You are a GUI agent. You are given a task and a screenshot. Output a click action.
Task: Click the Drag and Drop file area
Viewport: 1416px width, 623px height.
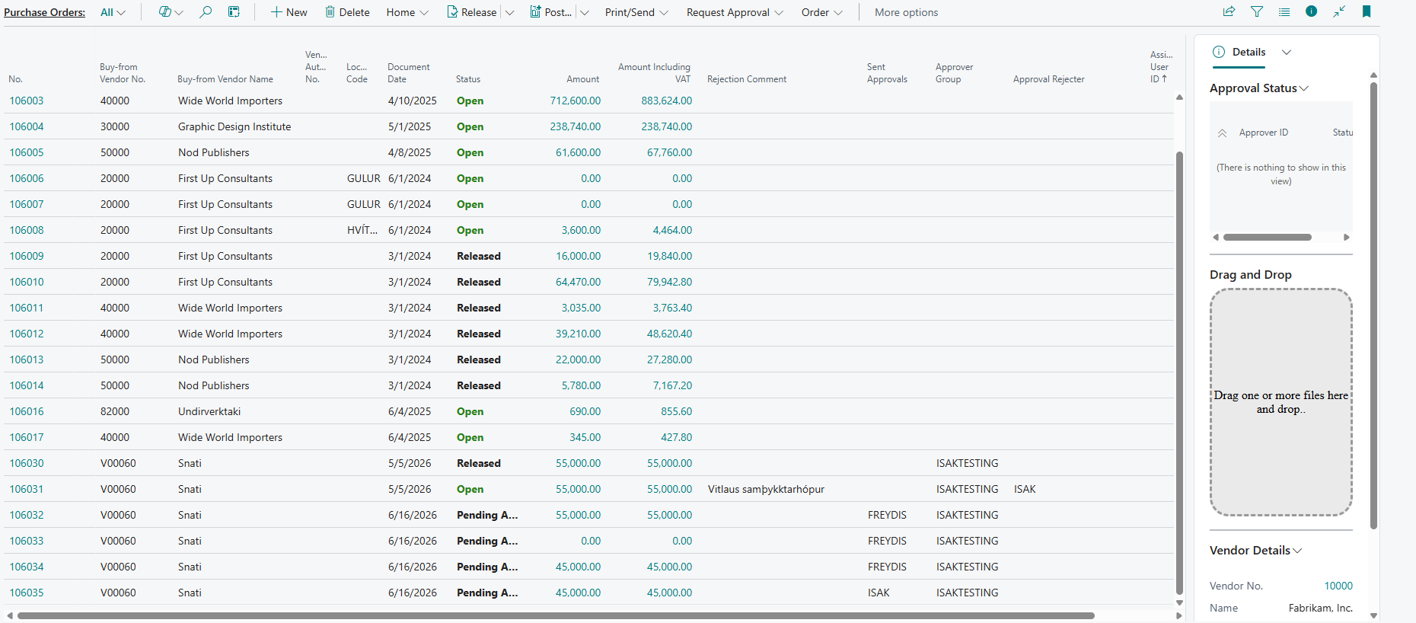click(x=1281, y=402)
